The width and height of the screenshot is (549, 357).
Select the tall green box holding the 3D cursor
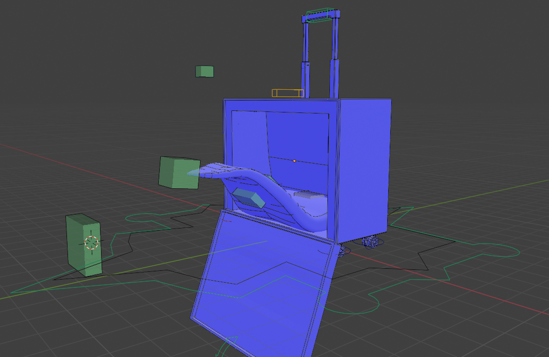point(84,245)
